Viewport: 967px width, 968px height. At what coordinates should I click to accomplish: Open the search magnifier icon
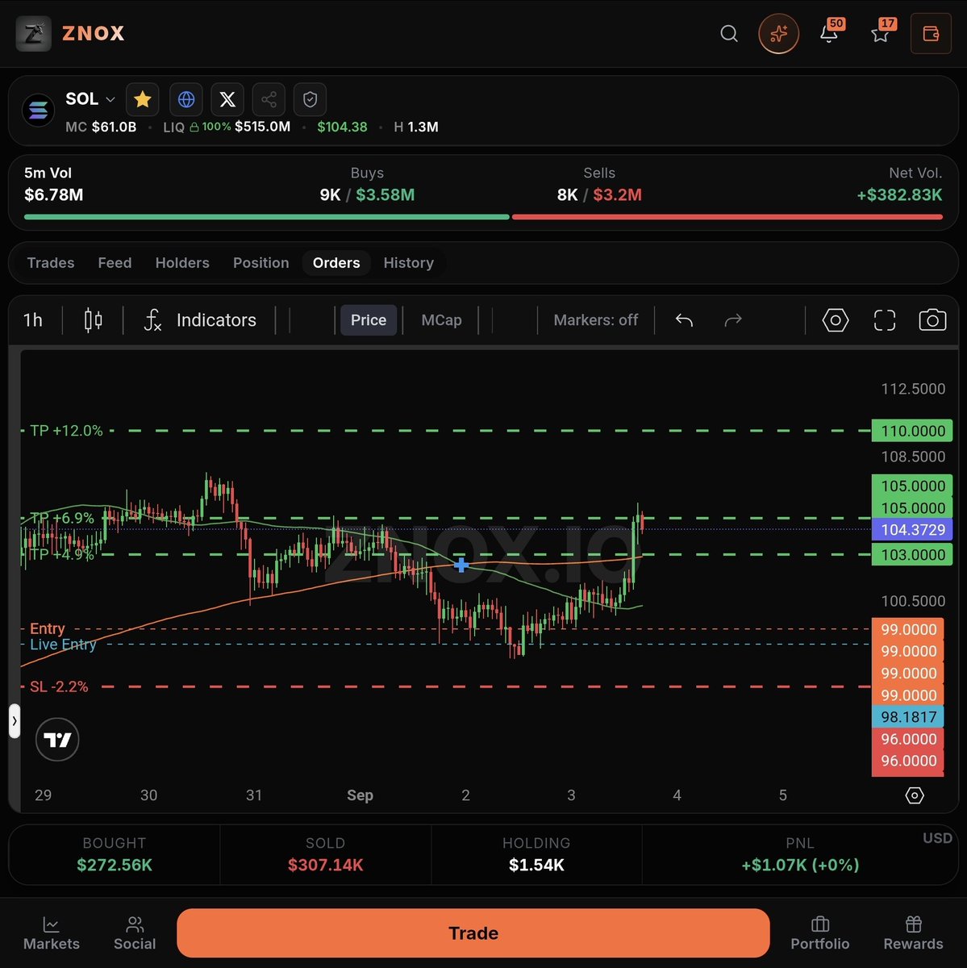coord(729,34)
